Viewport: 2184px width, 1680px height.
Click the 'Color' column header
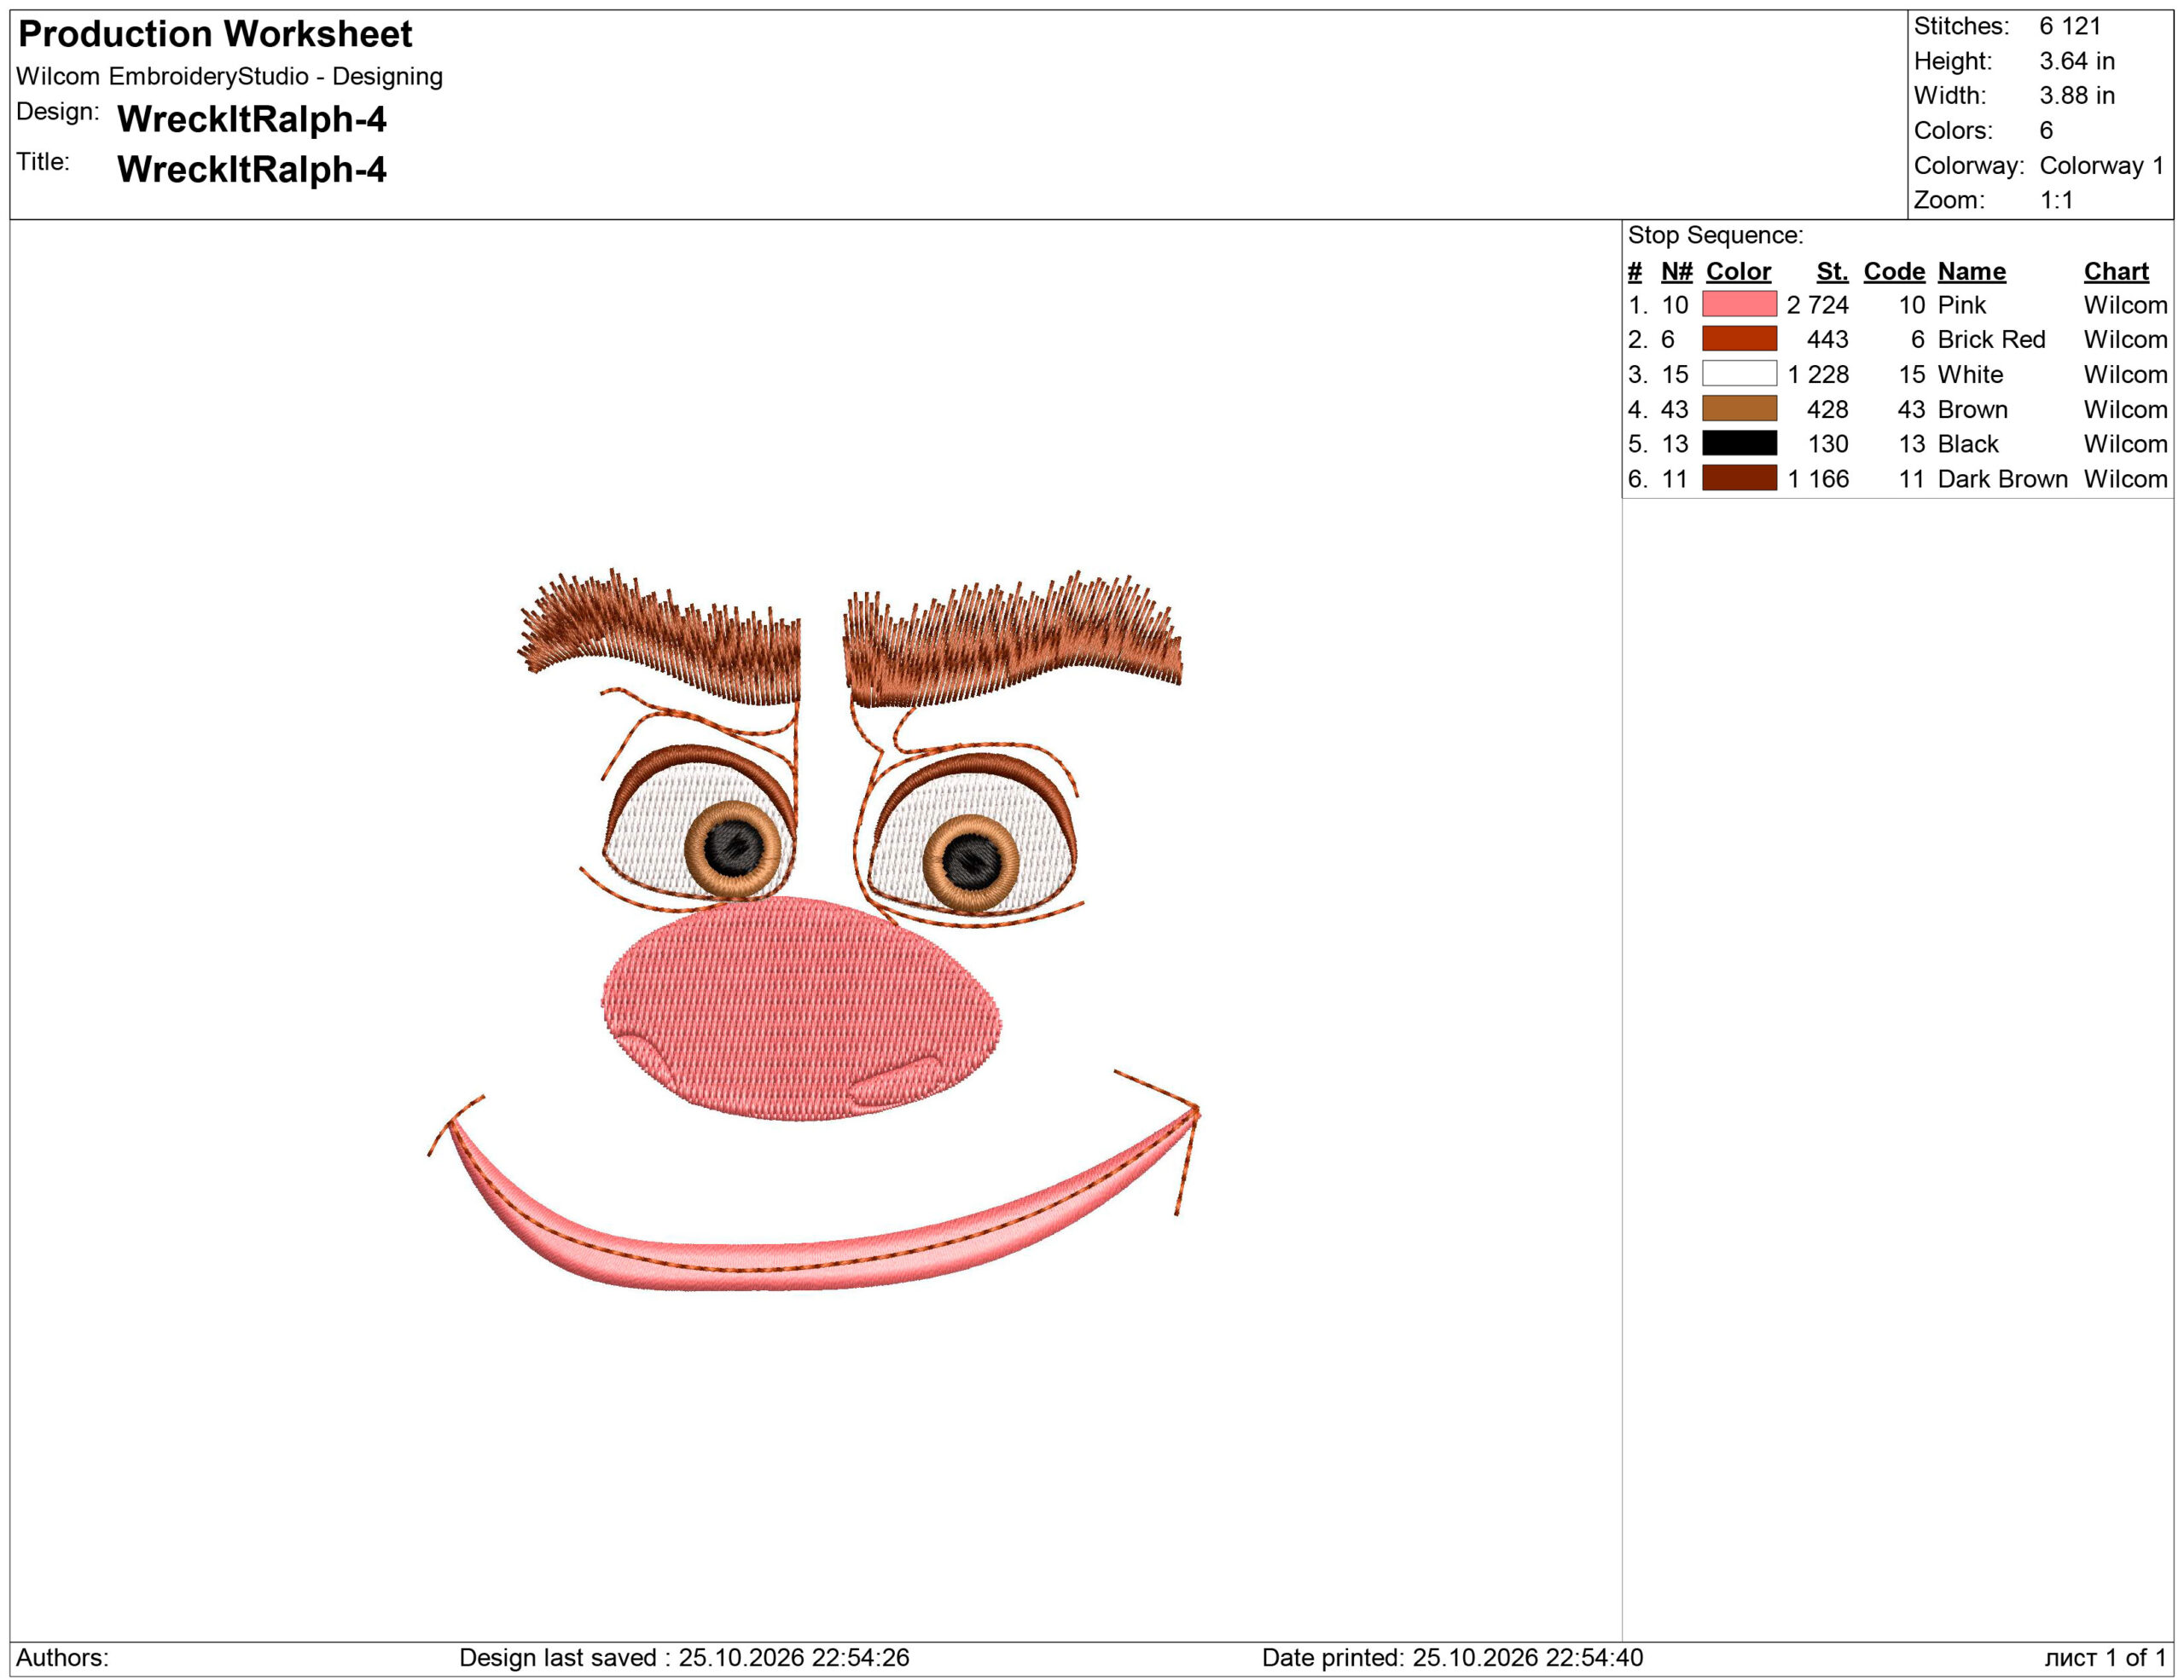pyautogui.click(x=1738, y=271)
